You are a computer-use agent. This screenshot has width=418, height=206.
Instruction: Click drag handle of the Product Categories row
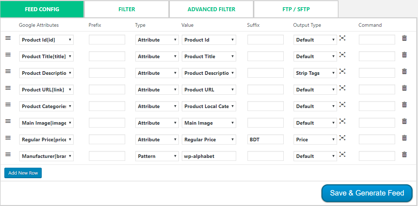[8, 104]
